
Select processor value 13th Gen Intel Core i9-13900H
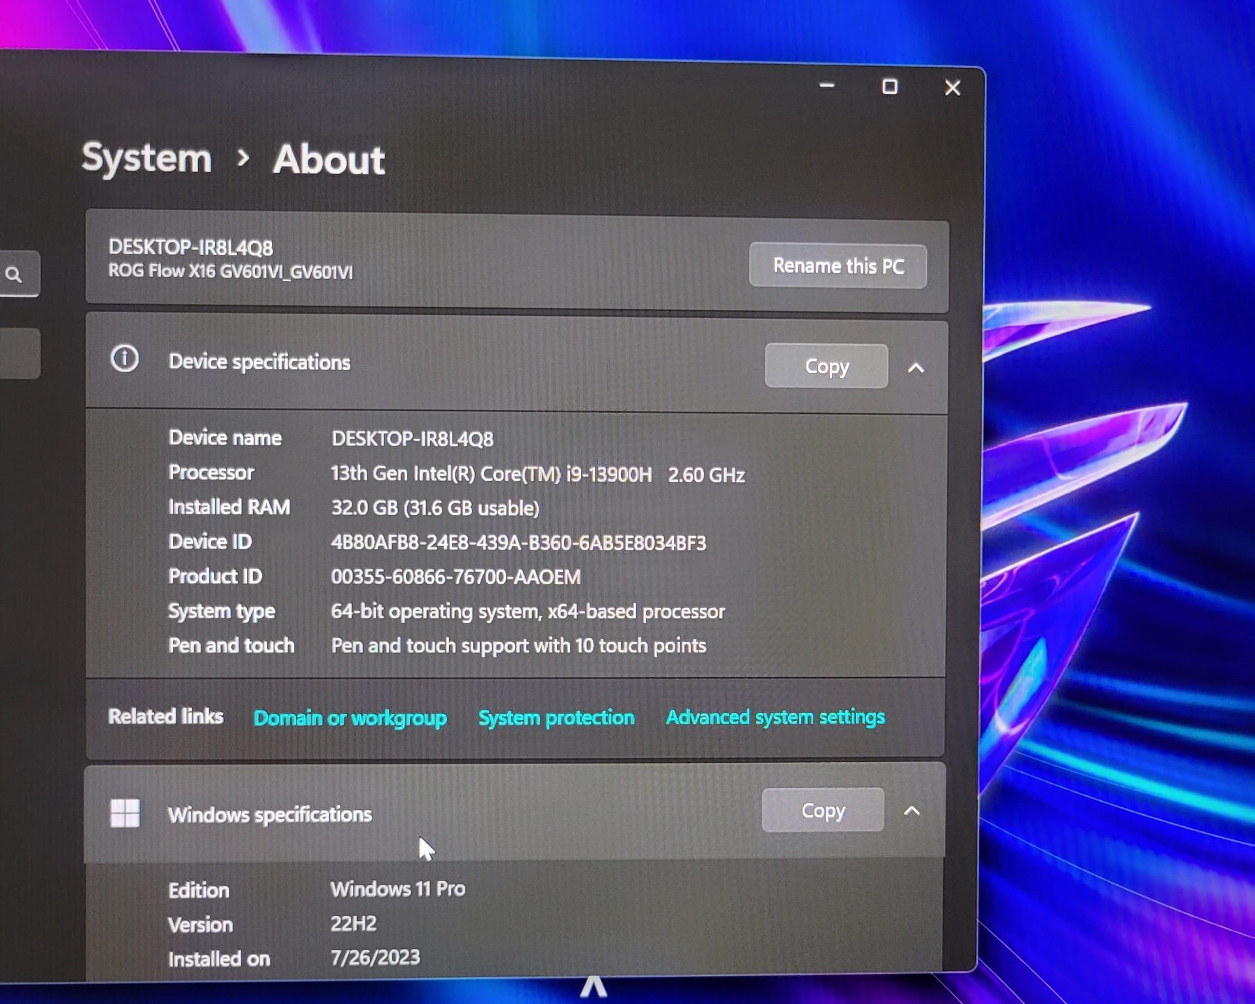pyautogui.click(x=537, y=474)
